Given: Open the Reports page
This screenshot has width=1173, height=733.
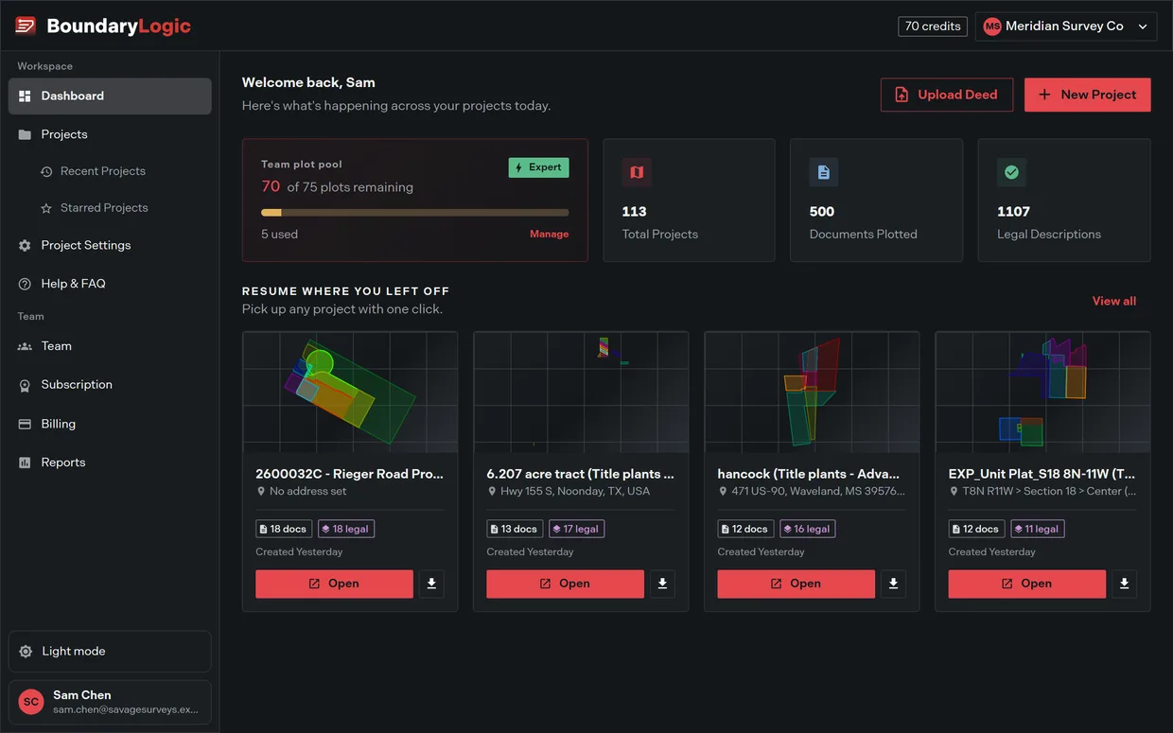Looking at the screenshot, I should point(110,462).
